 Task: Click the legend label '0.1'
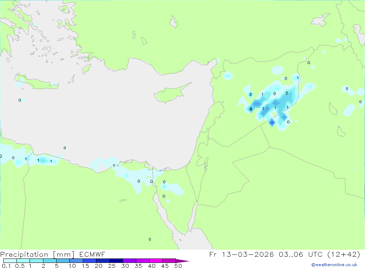(6, 266)
